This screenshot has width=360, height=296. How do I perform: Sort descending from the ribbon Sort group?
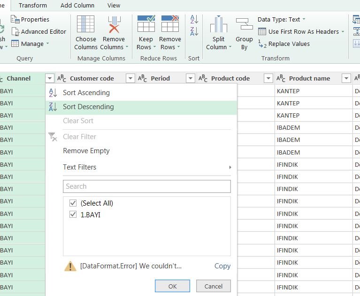194,31
